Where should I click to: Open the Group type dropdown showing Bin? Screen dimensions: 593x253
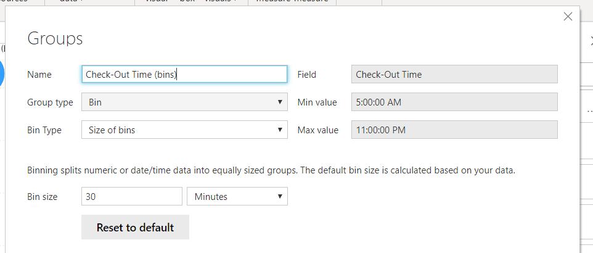(184, 102)
